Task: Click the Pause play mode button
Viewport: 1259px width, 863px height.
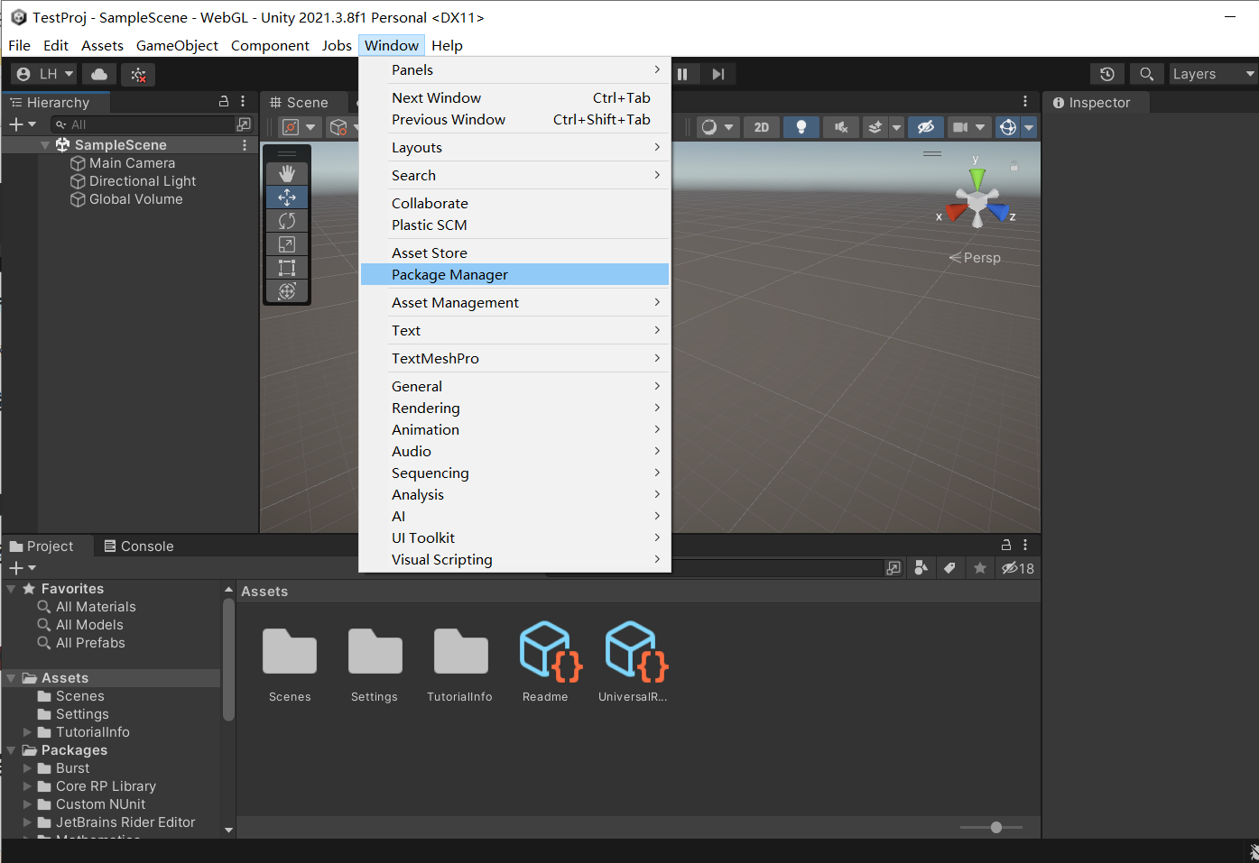Action: (683, 74)
